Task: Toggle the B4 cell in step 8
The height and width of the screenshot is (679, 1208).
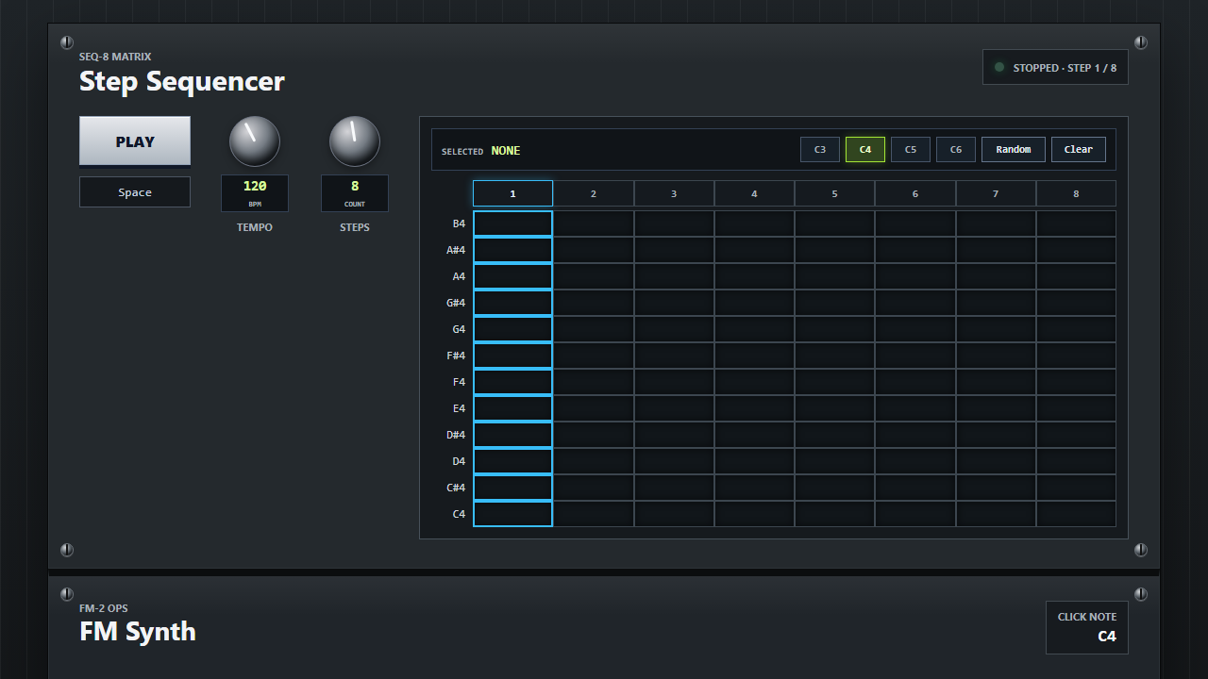Action: coord(1076,224)
